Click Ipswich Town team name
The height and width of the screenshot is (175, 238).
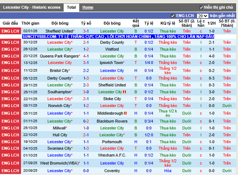coord(112,63)
